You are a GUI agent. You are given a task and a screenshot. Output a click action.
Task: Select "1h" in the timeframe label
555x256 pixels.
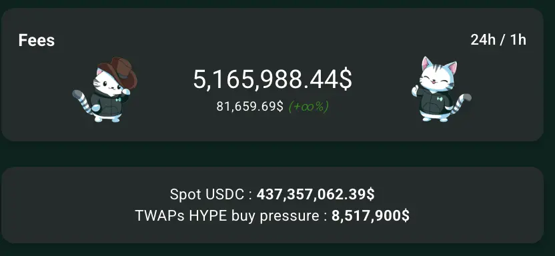(x=518, y=40)
